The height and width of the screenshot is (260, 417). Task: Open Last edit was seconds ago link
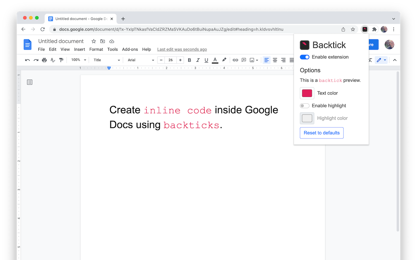click(x=182, y=49)
